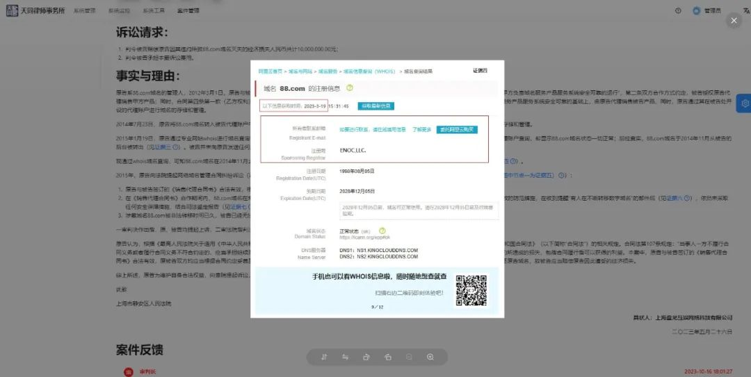Zoom out of the preview image
The width and height of the screenshot is (751, 377).
pyautogui.click(x=409, y=357)
